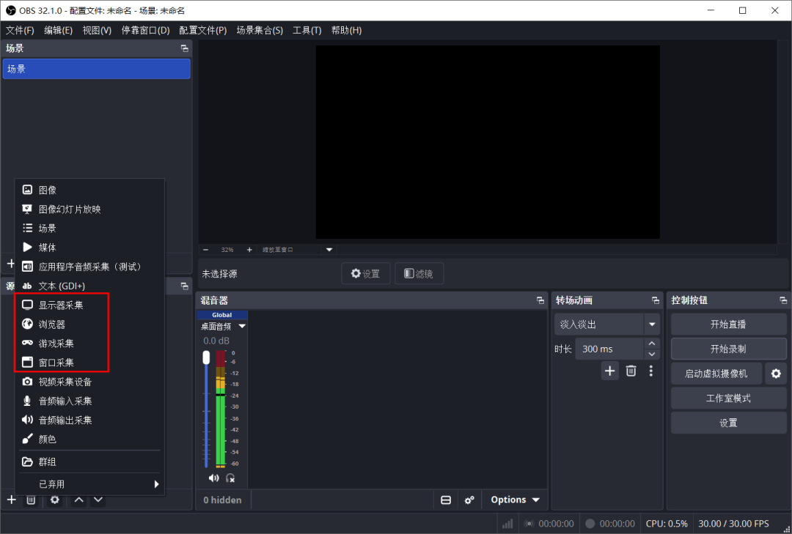
Task: Click the 开始录制 button
Action: [727, 349]
